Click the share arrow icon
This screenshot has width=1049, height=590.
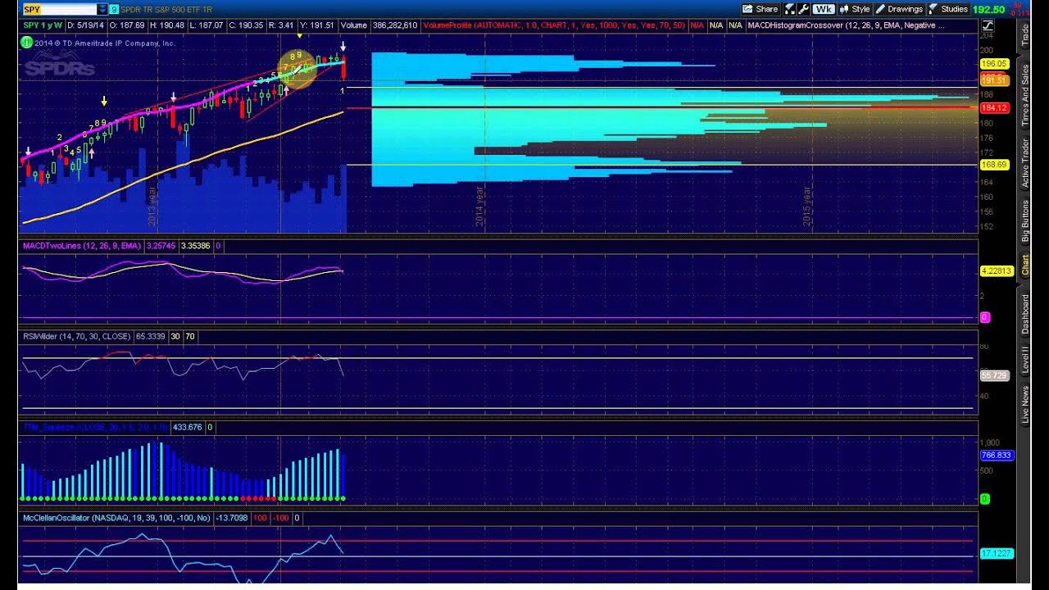pyautogui.click(x=747, y=9)
